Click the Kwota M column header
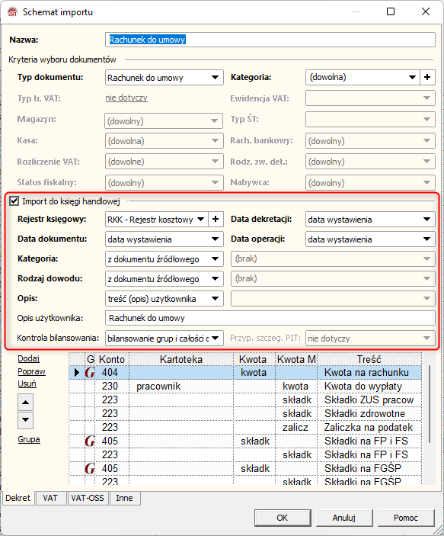Image resolution: width=444 pixels, height=536 pixels. coord(296,359)
